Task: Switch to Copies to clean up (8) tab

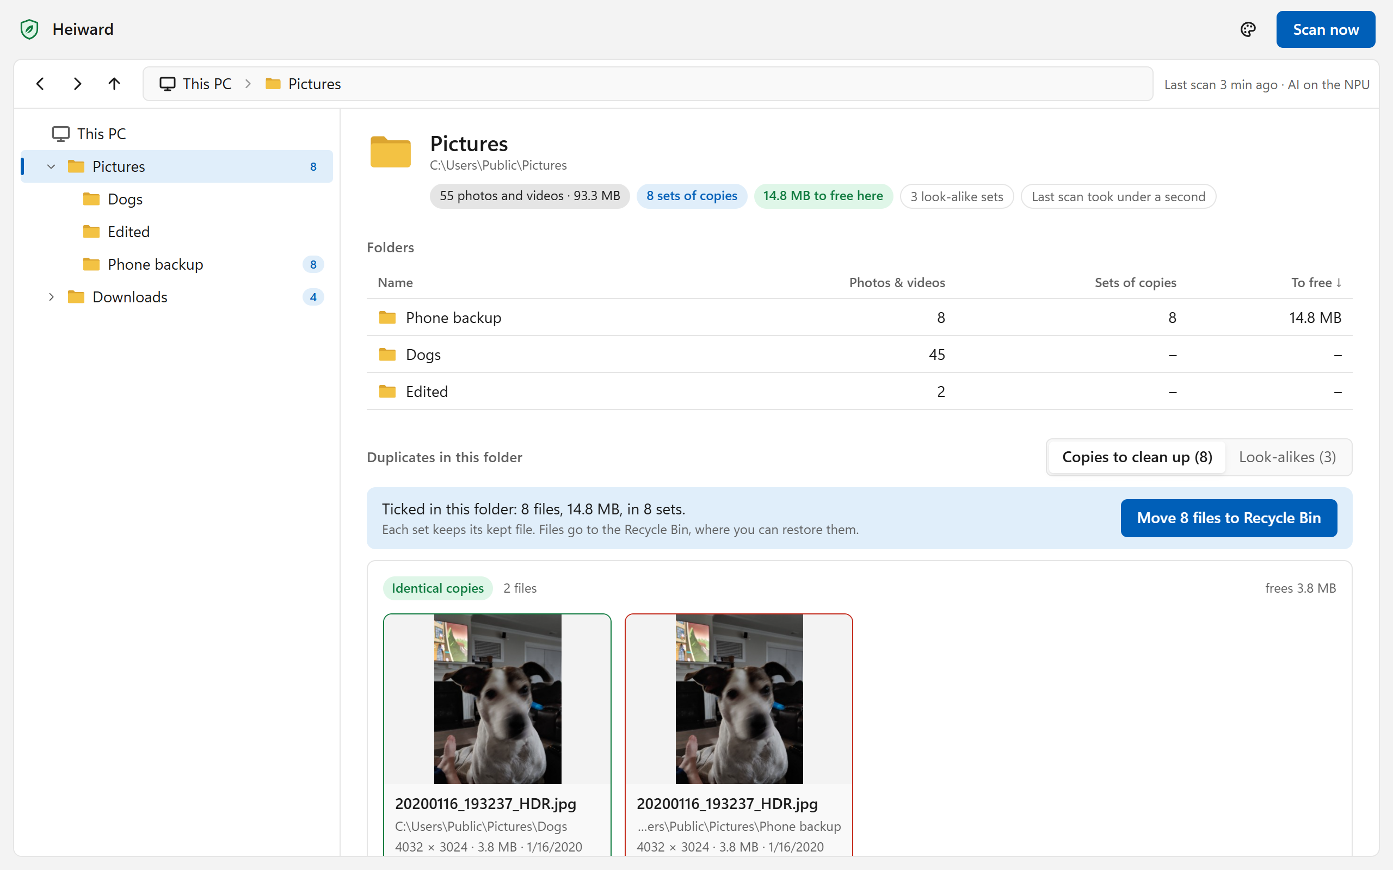Action: tap(1137, 457)
